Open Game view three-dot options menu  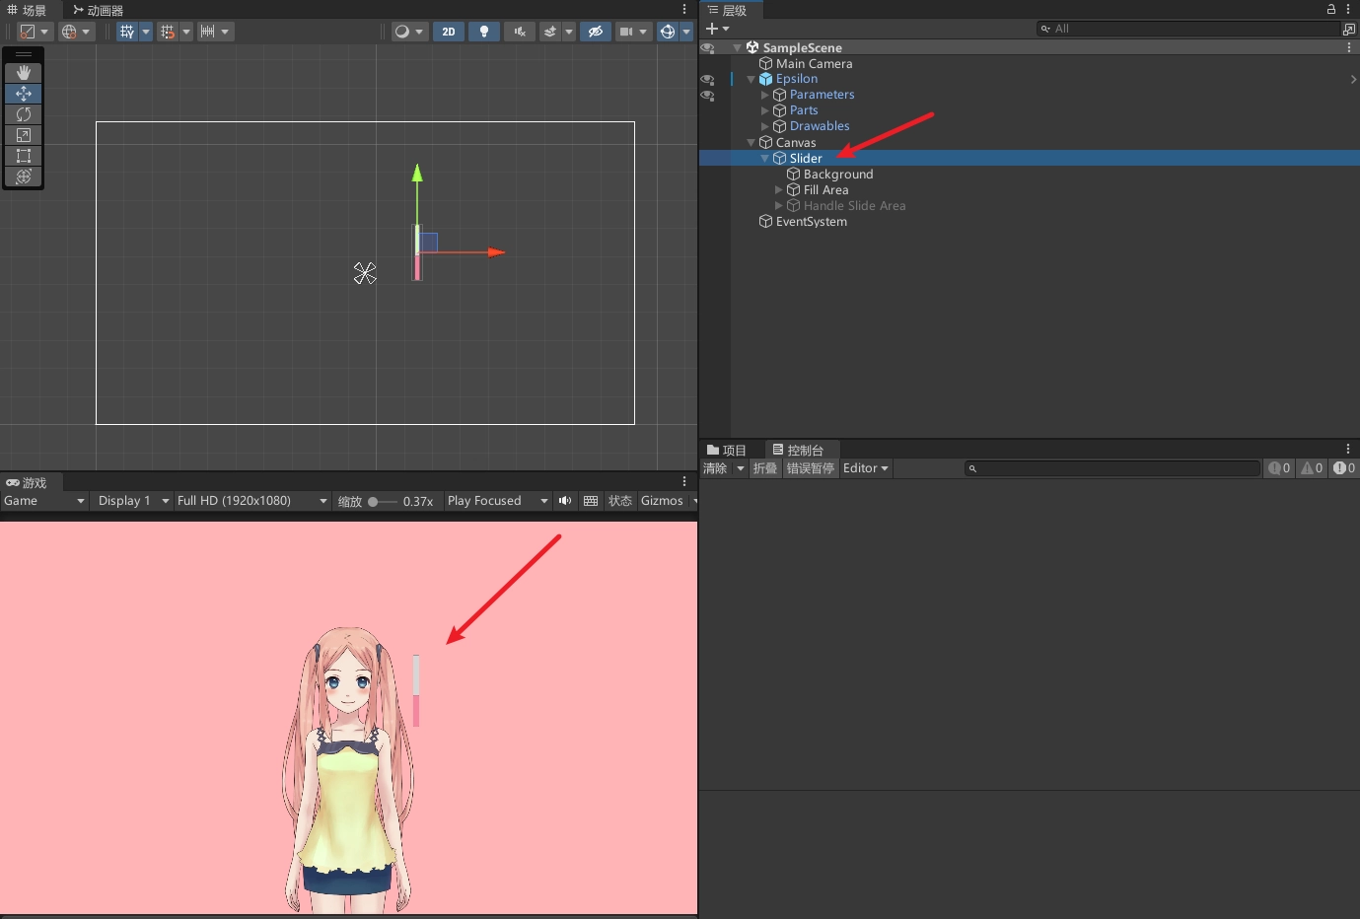click(684, 481)
